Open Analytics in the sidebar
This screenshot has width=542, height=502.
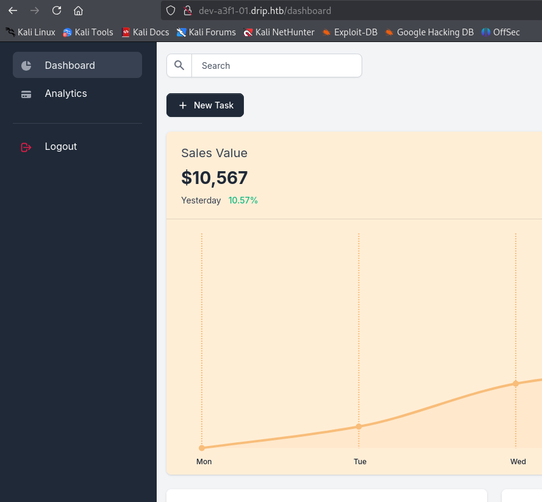[66, 93]
